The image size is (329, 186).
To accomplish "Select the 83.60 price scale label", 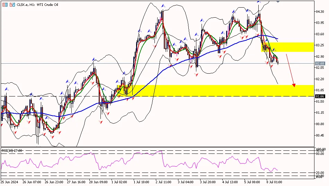I will [320, 34].
